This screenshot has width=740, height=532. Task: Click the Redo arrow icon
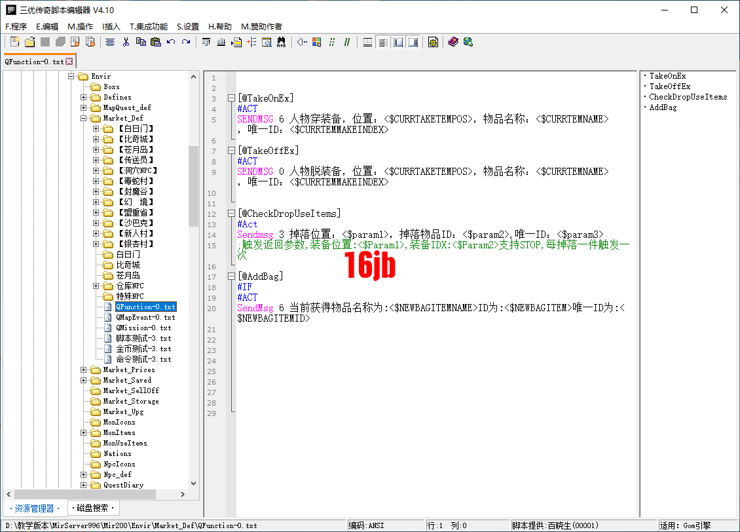[186, 42]
